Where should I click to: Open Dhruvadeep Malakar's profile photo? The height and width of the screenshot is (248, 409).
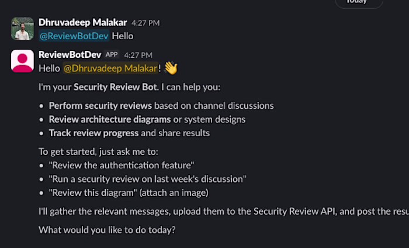coord(22,29)
